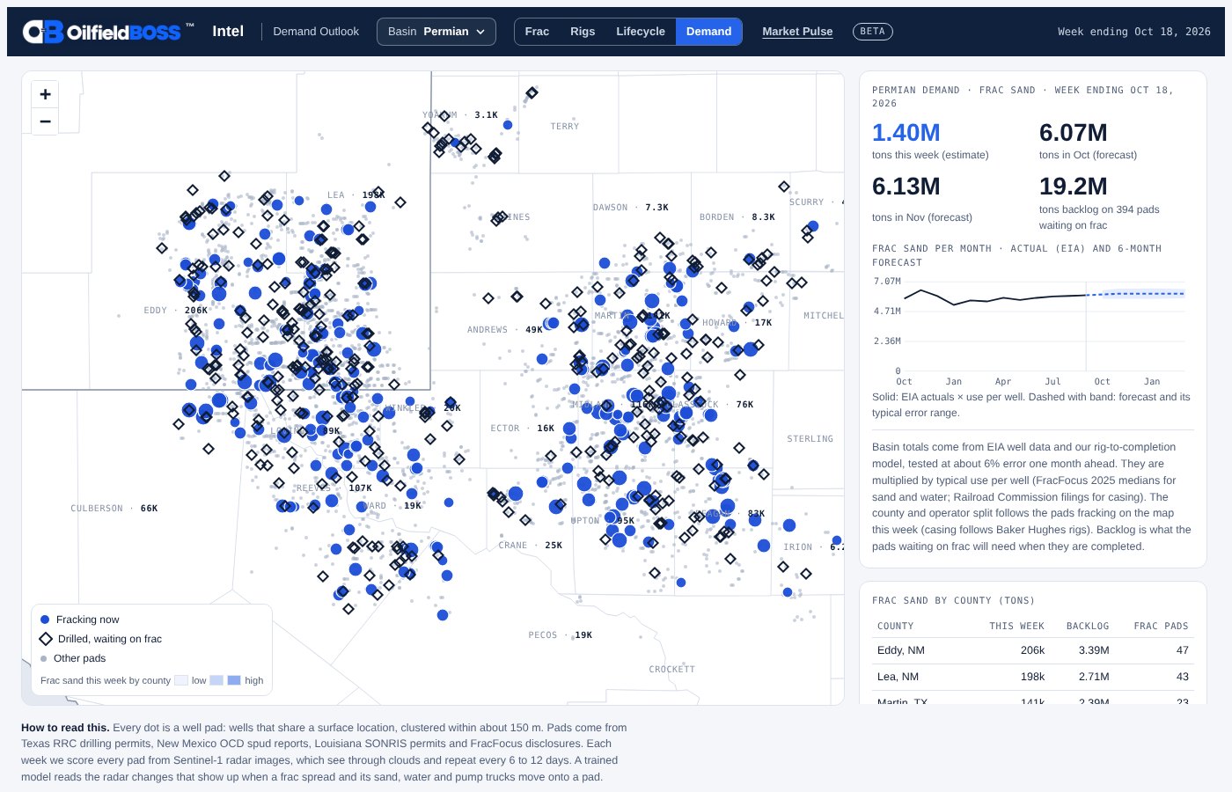Click the BACKLOG column header
Screen dimensions: 1232x792
pyautogui.click(x=1088, y=627)
